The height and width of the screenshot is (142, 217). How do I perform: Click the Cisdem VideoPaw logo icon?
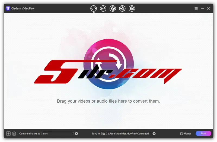tap(8, 8)
